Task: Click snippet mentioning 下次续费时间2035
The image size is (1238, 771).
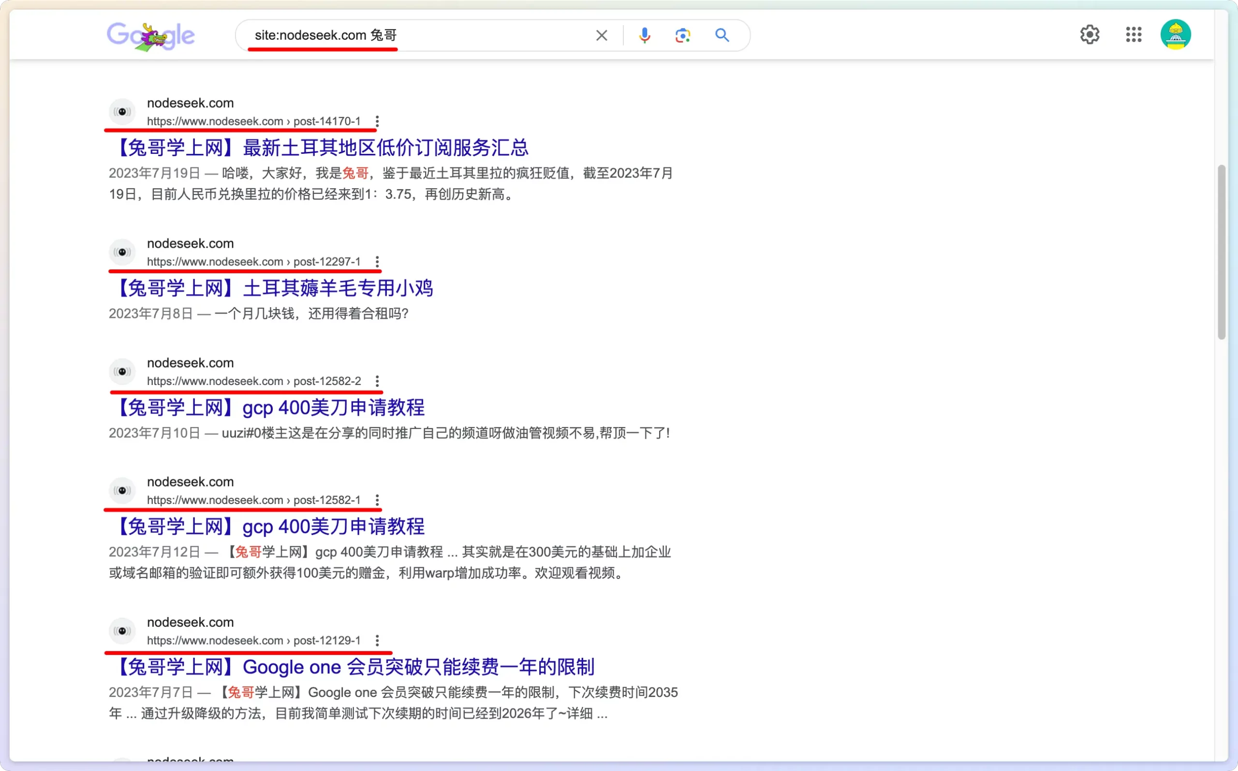Action: (393, 703)
